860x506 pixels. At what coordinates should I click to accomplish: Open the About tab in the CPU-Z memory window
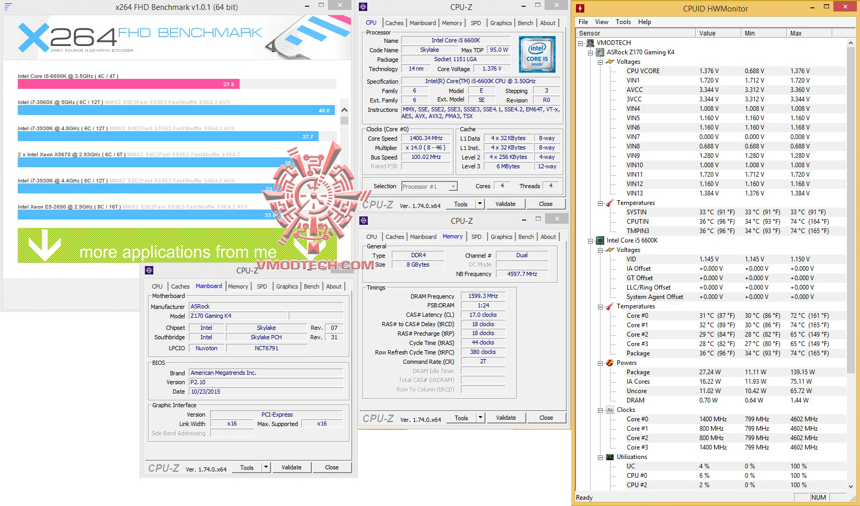(548, 237)
